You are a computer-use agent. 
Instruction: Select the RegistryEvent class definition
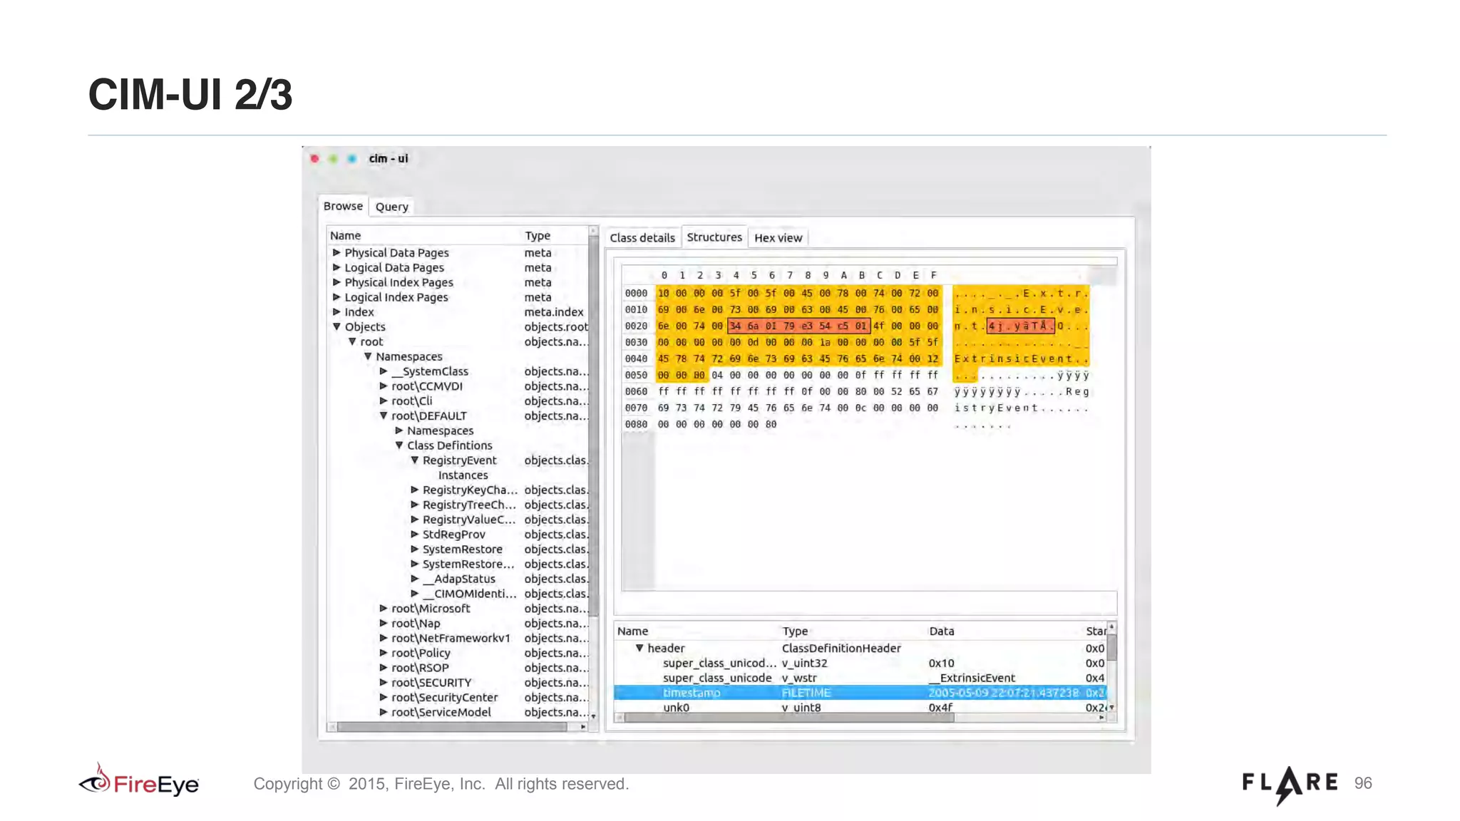click(x=459, y=460)
